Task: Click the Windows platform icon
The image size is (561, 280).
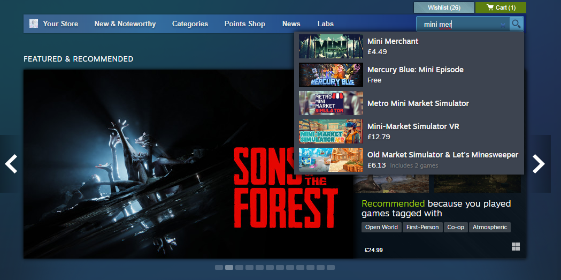Action: pyautogui.click(x=516, y=246)
